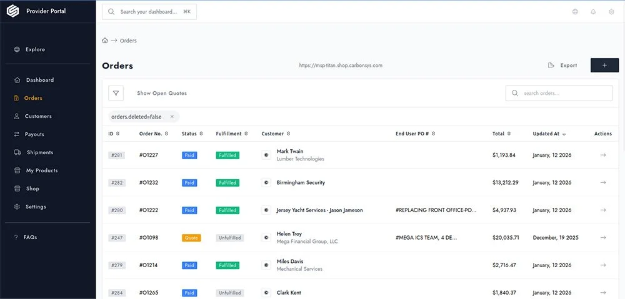625x299 pixels.
Task: Sort by Order No. column
Action: click(154, 134)
